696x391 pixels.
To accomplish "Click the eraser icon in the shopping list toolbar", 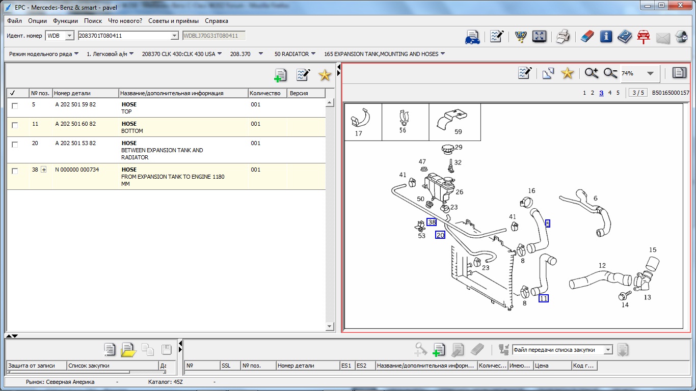I will click(x=477, y=350).
